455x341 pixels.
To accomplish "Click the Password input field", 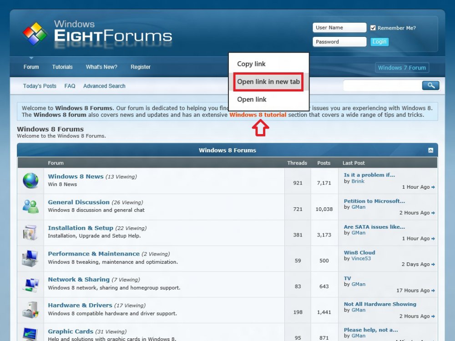I will (339, 42).
